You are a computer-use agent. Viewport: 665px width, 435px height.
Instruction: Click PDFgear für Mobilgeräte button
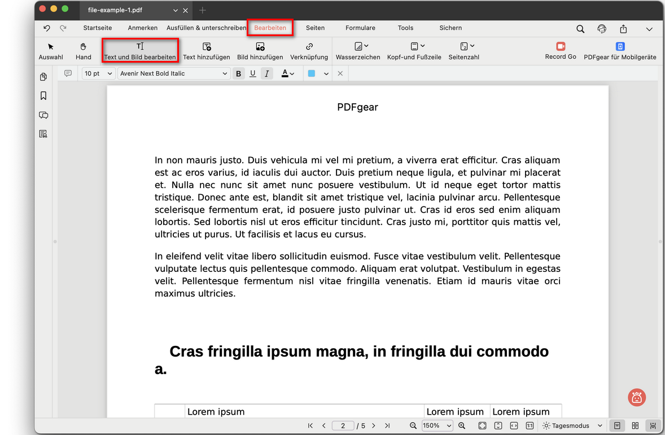620,50
